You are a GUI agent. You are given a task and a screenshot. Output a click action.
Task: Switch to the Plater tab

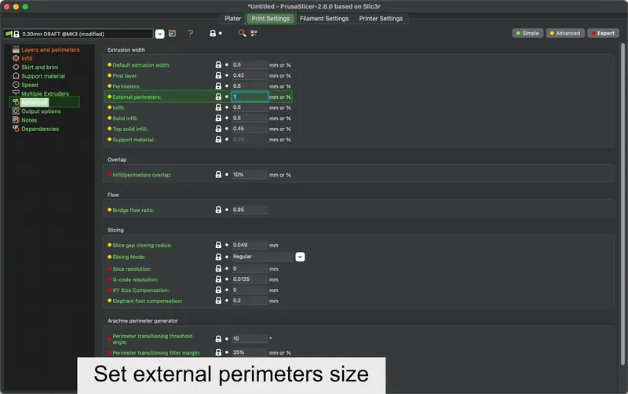[232, 18]
